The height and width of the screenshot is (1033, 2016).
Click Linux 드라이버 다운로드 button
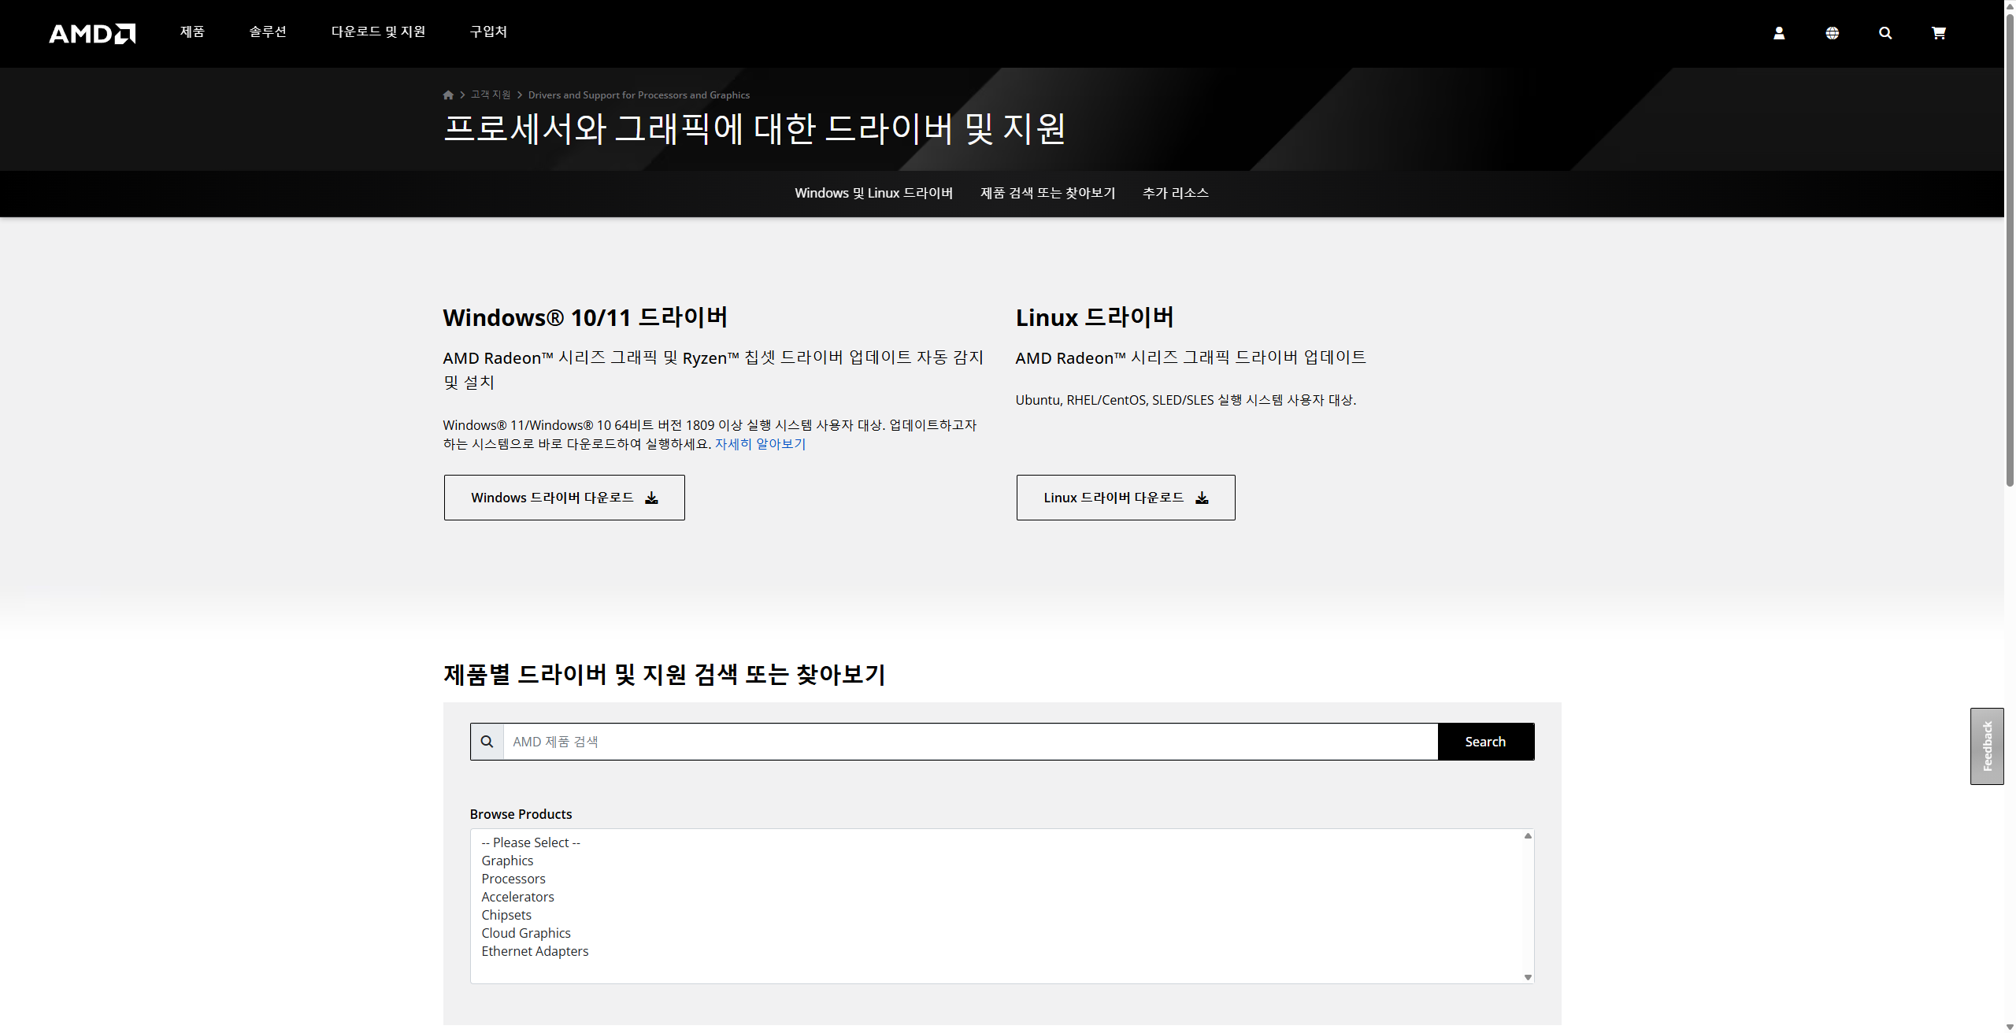click(1125, 498)
